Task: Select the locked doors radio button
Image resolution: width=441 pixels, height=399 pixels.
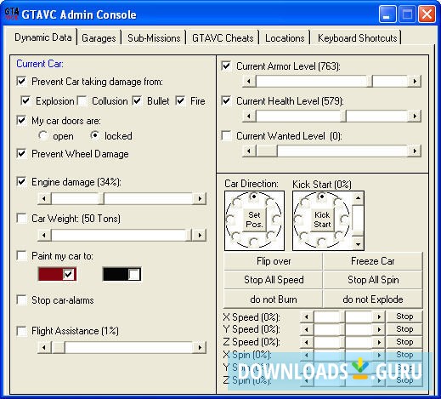Action: pyautogui.click(x=95, y=135)
